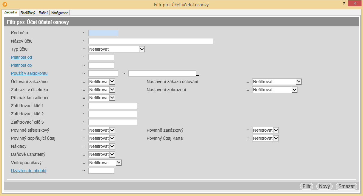Expand the Účtování zakázáno dropdown
Image resolution: width=363 pixels, height=196 pixels.
(x=102, y=81)
